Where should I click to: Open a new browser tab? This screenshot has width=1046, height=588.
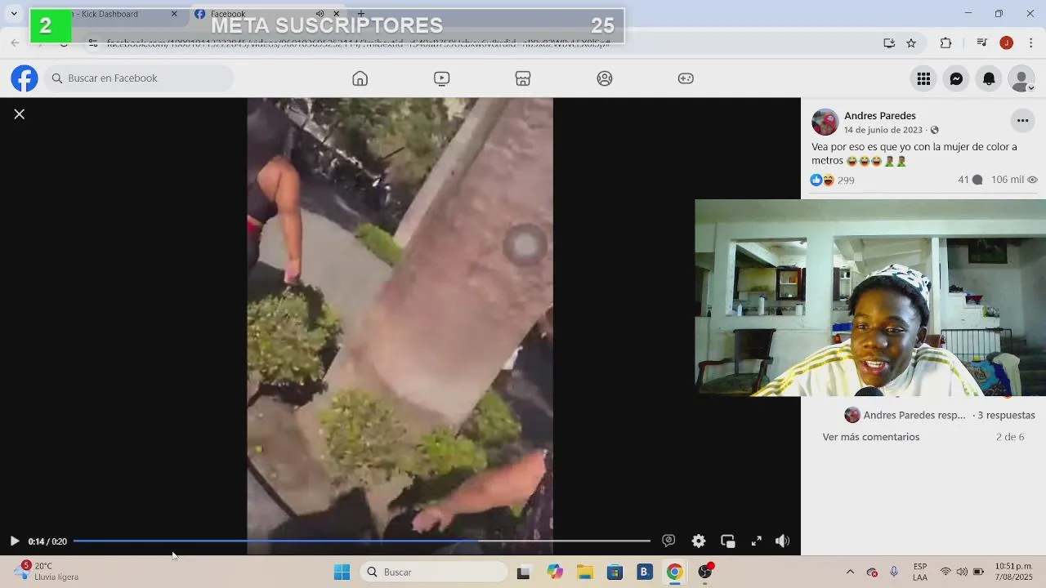(x=360, y=14)
